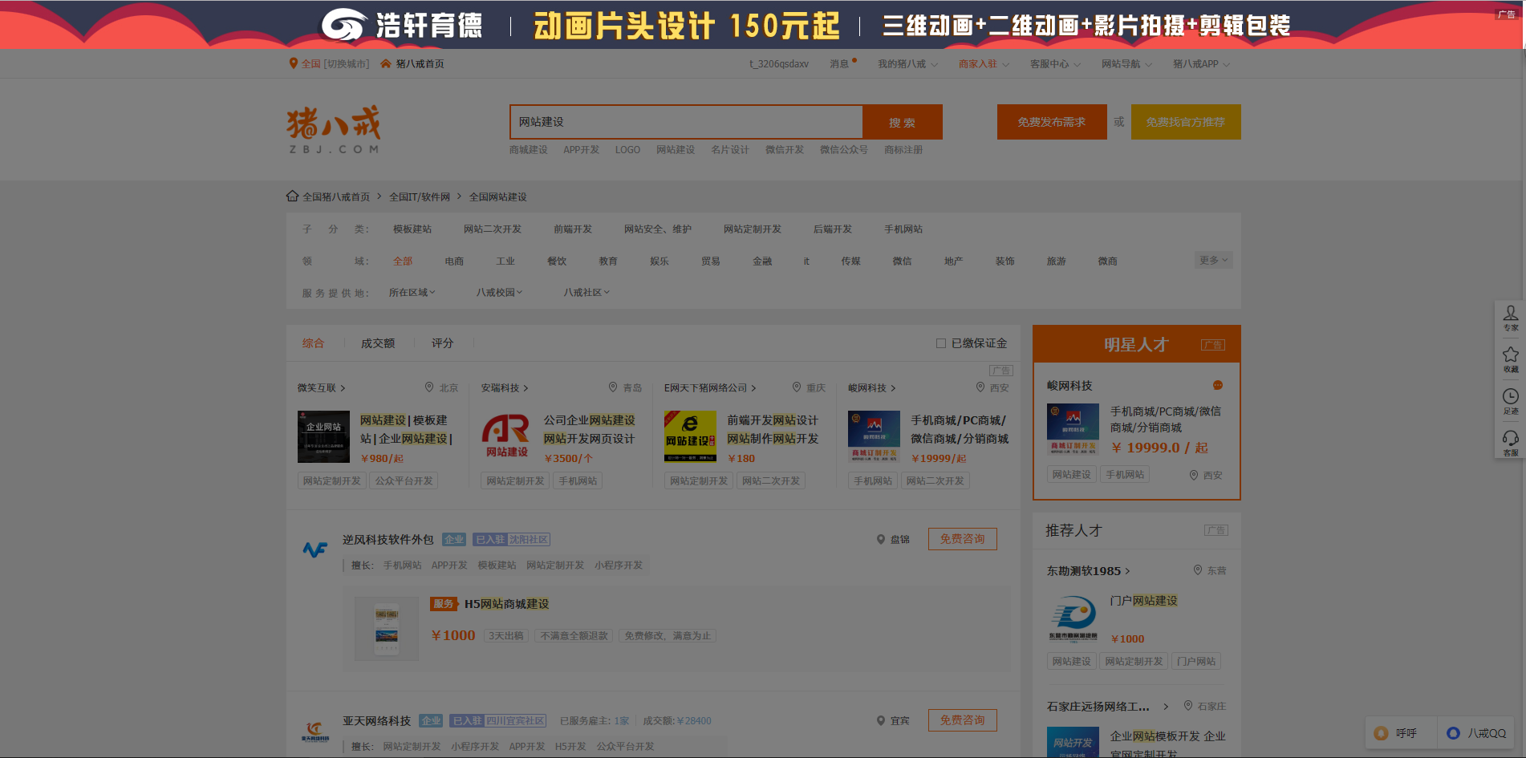Click the breadcrumb home icon by 全国猪八戒首页
Screen dimensions: 1526x758
click(x=292, y=196)
